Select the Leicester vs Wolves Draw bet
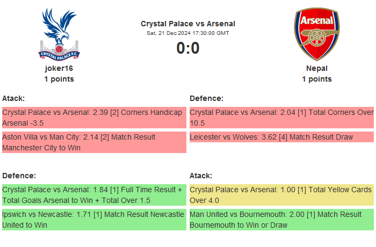 (x=281, y=137)
